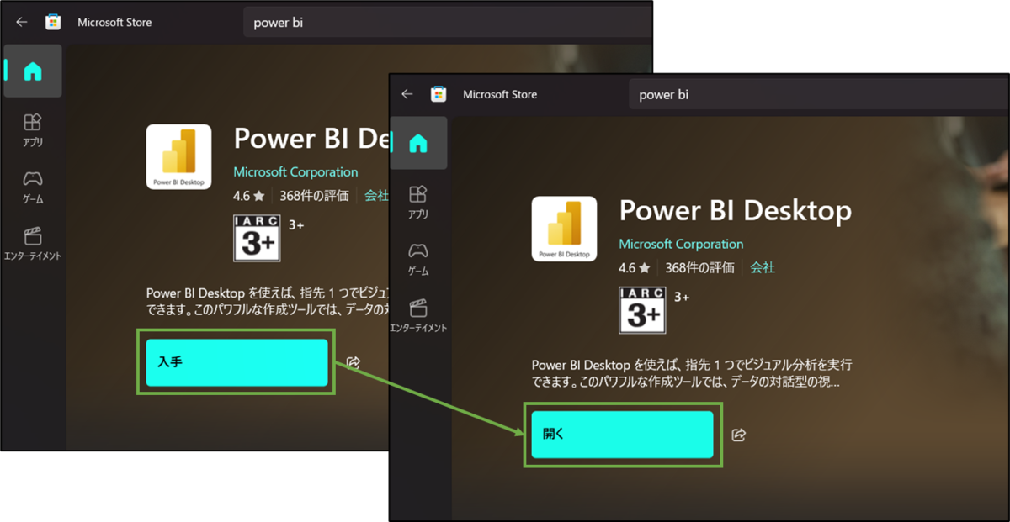Open アプリ section in the front window sidebar
The width and height of the screenshot is (1010, 522).
[x=418, y=203]
